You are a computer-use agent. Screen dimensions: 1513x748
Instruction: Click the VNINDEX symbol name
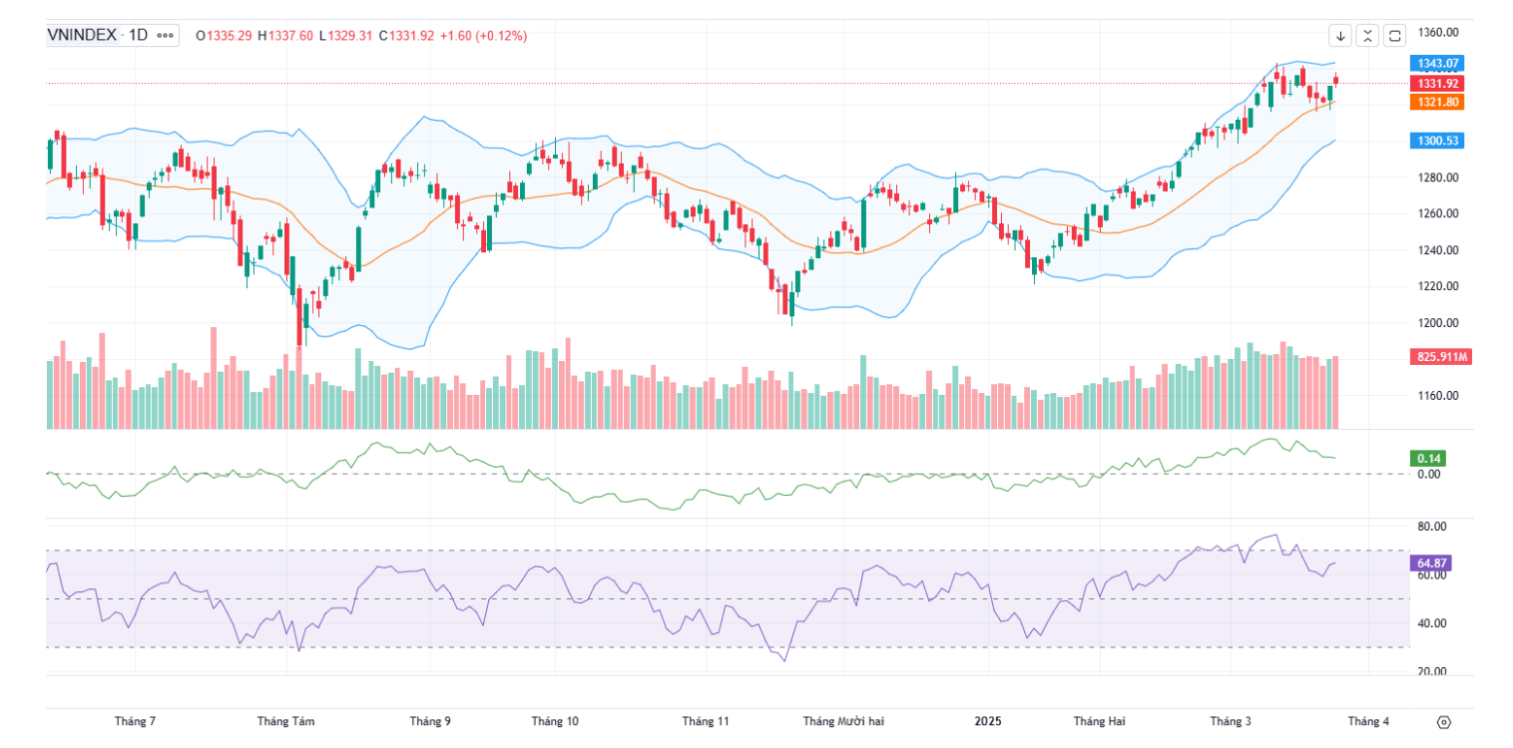tap(83, 35)
